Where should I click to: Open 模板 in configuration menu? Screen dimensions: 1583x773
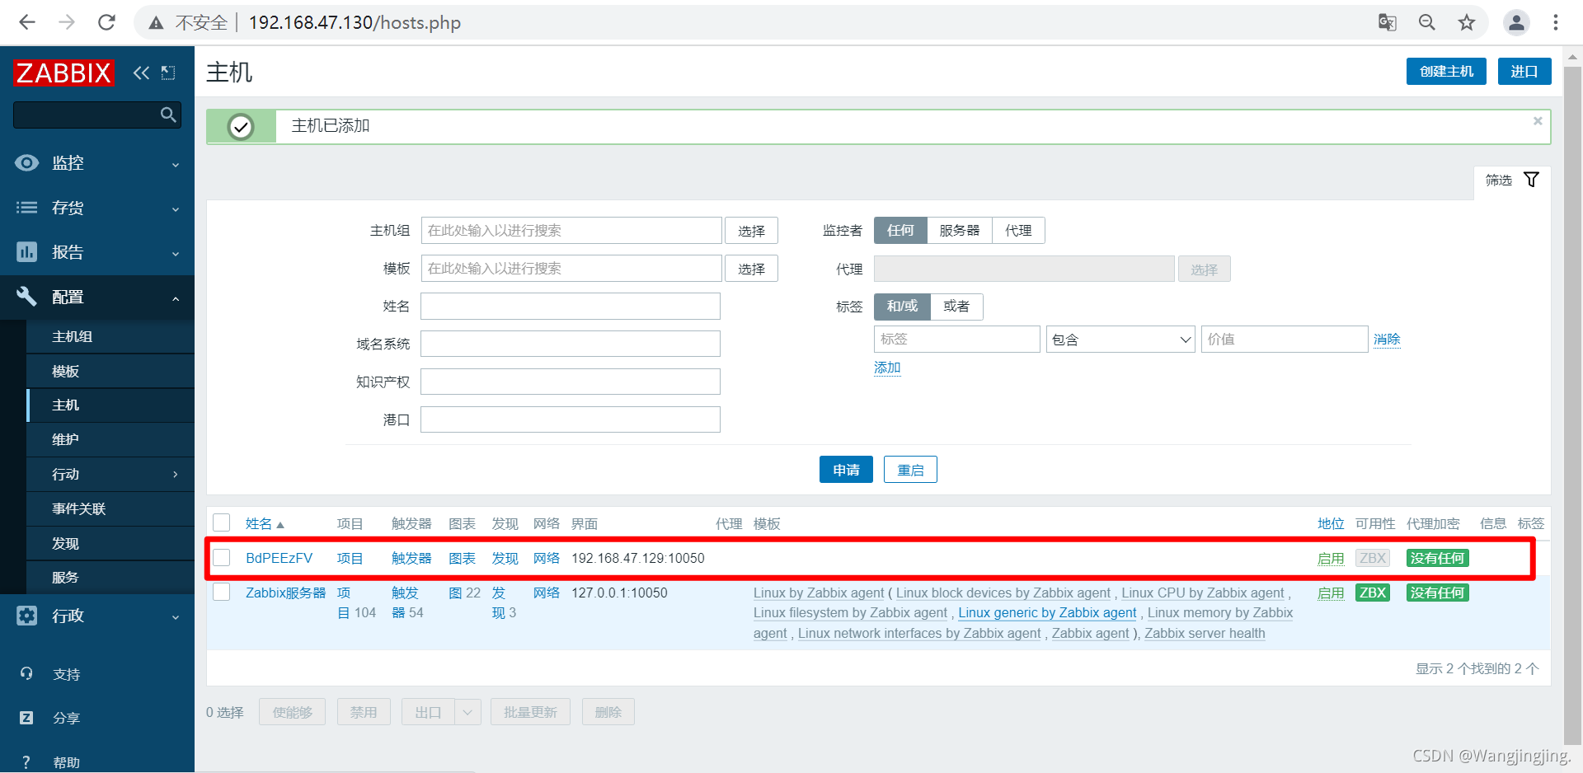point(110,372)
